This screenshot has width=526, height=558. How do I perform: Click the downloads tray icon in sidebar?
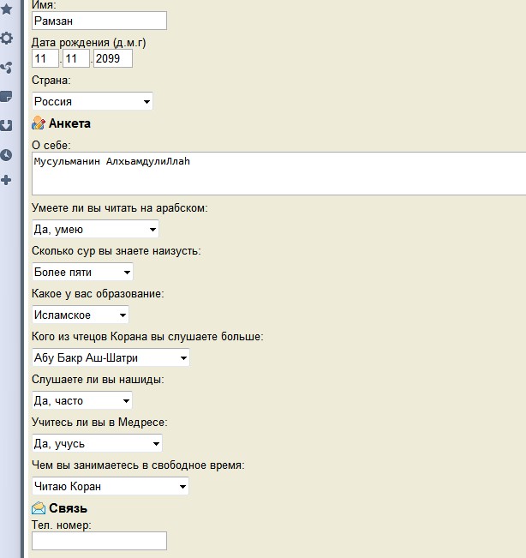(x=6, y=125)
